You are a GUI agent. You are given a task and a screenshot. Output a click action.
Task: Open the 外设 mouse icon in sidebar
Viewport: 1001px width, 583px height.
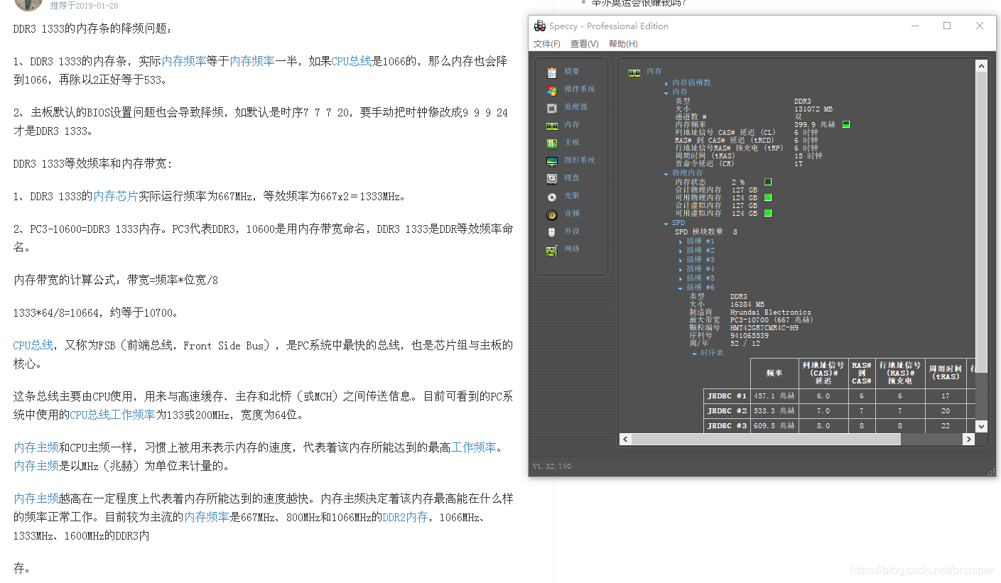point(551,231)
